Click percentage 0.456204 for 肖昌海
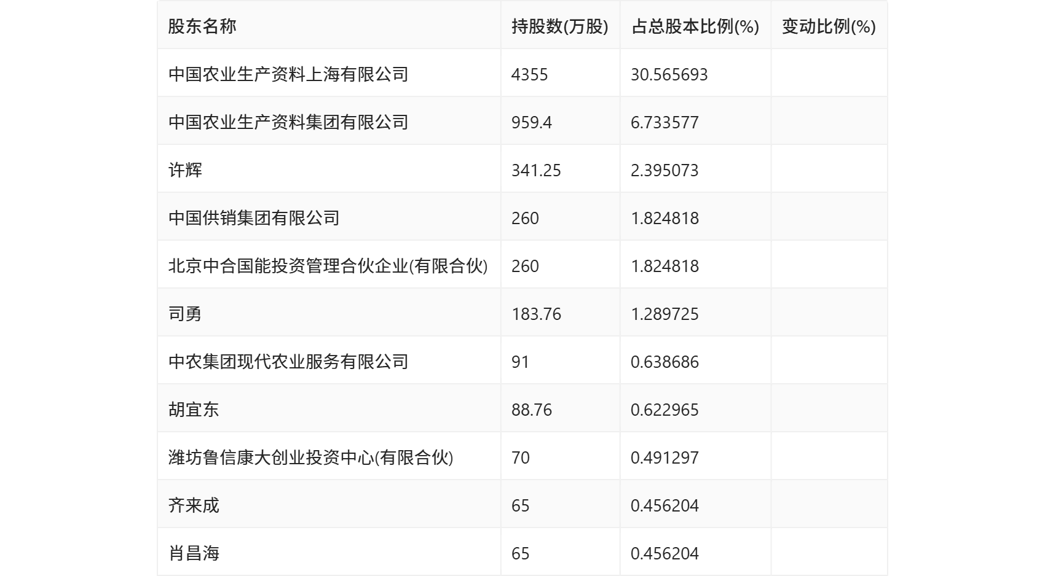 [664, 553]
